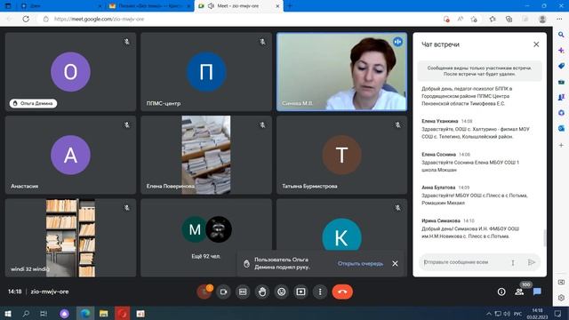
Task: Open a new browser tab
Action: coord(290,6)
